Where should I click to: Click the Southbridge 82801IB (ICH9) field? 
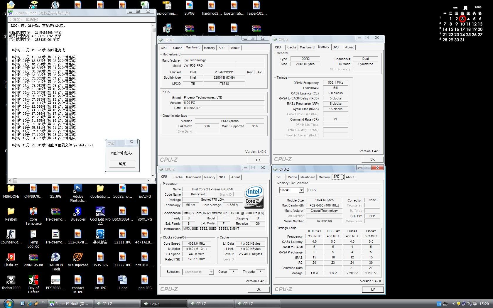224,78
